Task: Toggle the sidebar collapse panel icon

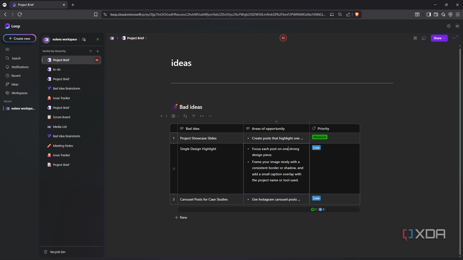Action: 8,49
